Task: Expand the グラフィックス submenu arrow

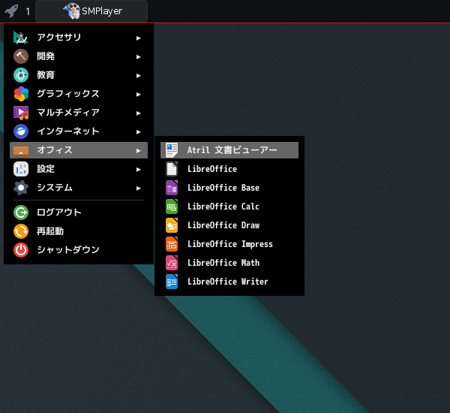Action: (138, 95)
